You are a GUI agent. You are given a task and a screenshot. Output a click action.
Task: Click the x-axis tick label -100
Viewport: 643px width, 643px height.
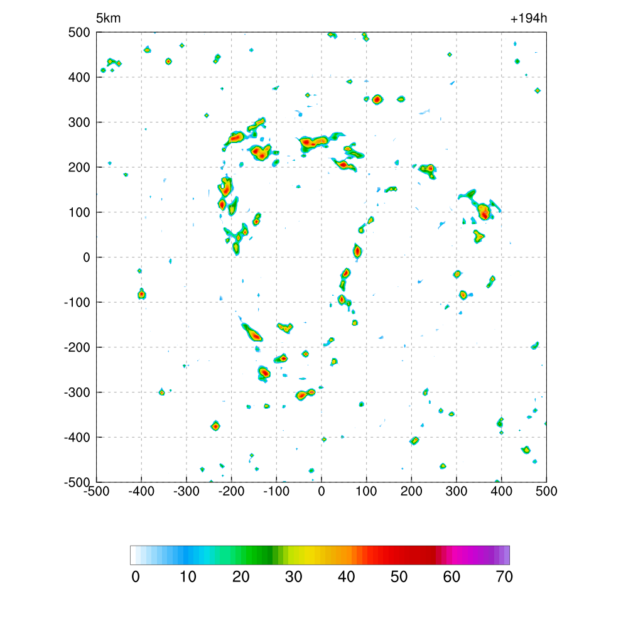[x=276, y=491]
